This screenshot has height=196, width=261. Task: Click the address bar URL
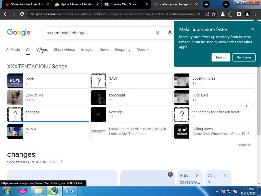tap(119, 14)
